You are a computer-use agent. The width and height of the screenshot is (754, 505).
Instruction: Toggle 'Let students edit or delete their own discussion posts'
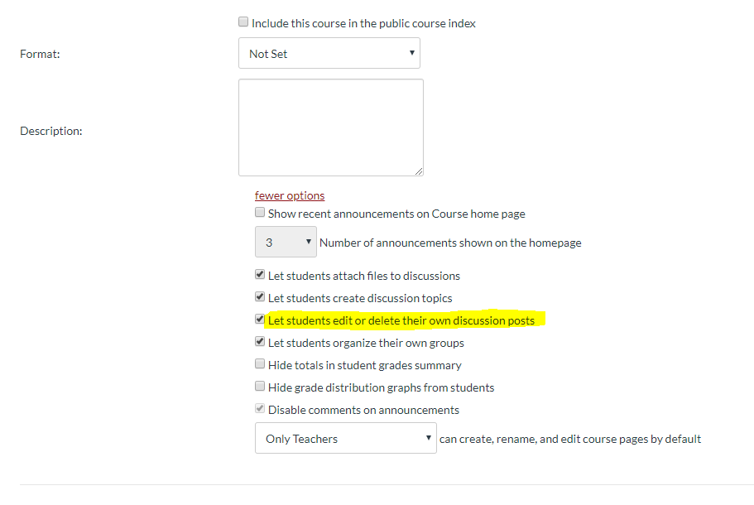(x=261, y=320)
